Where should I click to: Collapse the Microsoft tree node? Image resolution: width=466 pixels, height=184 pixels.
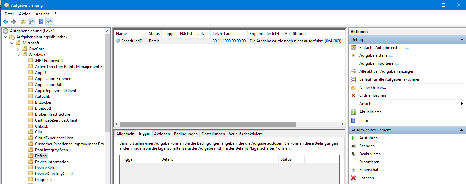coord(12,43)
